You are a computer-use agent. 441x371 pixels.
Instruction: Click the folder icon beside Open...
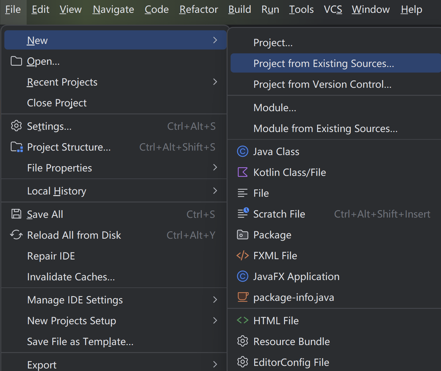[x=16, y=61]
